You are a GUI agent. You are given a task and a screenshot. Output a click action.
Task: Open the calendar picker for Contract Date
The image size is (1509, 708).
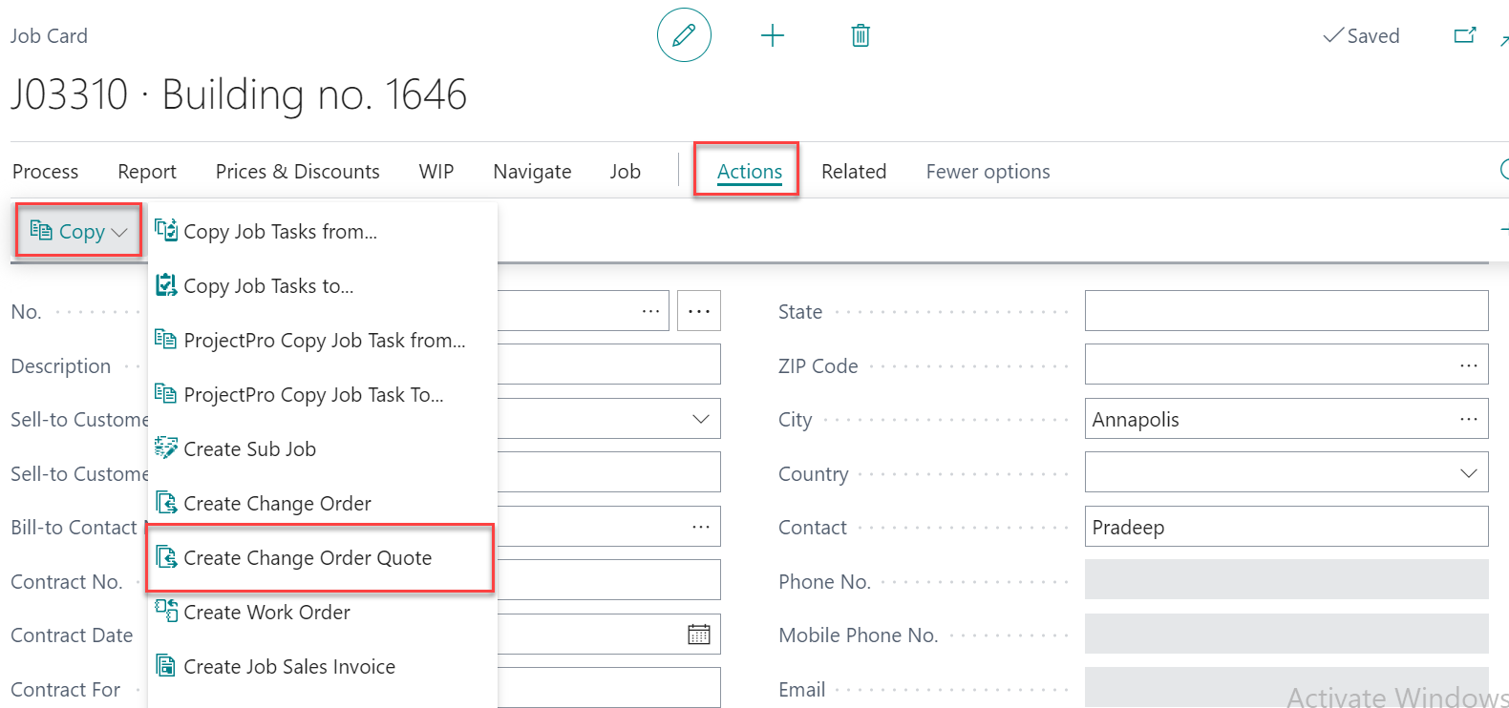point(699,635)
